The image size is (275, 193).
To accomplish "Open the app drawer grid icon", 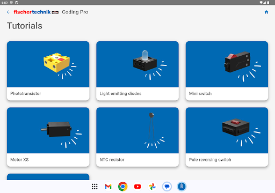I will coord(95,187).
